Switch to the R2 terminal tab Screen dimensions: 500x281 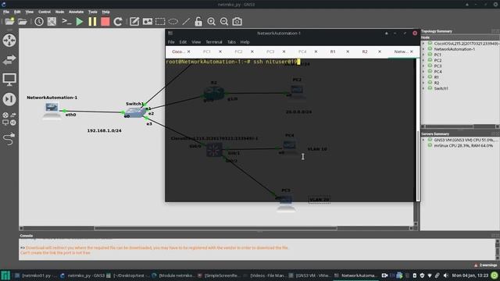[365, 52]
